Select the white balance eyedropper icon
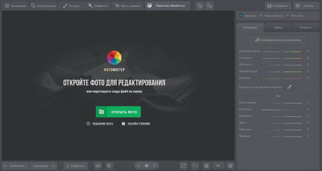 (289, 87)
